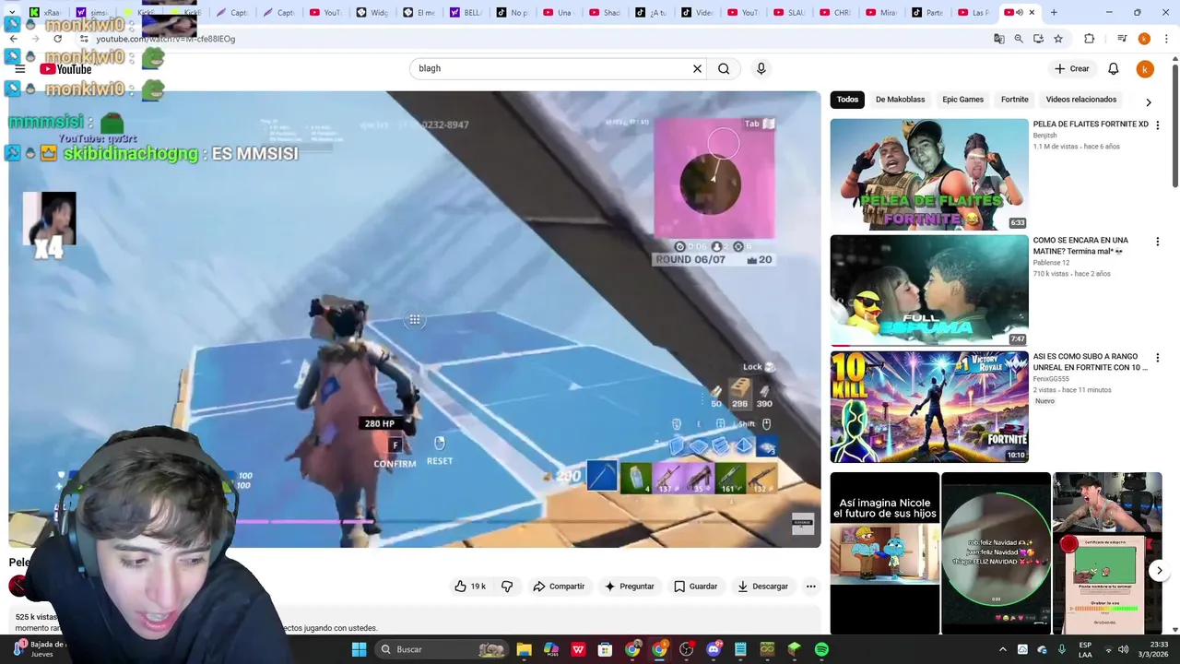Show hidden system tray icons chevron
The height and width of the screenshot is (664, 1180).
point(1003,649)
